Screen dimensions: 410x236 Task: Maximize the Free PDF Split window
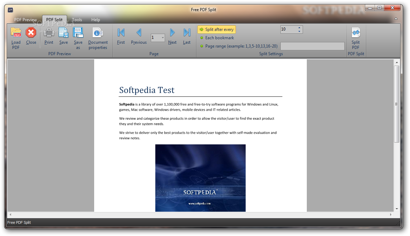(379, 8)
